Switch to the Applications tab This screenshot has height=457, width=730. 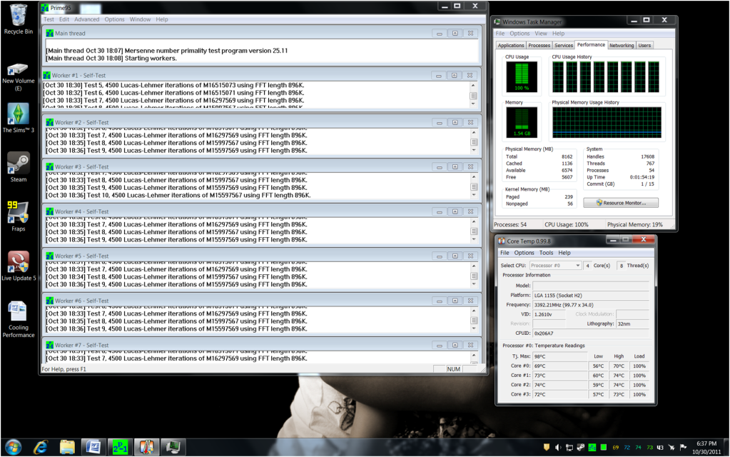point(511,46)
